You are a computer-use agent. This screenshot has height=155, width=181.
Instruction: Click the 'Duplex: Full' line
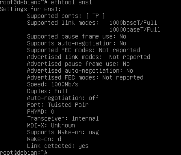point(48,91)
